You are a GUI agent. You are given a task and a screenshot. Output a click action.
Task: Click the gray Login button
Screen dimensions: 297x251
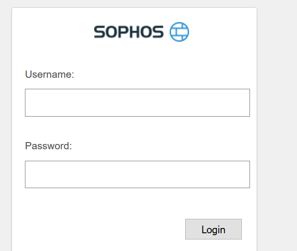tap(214, 229)
